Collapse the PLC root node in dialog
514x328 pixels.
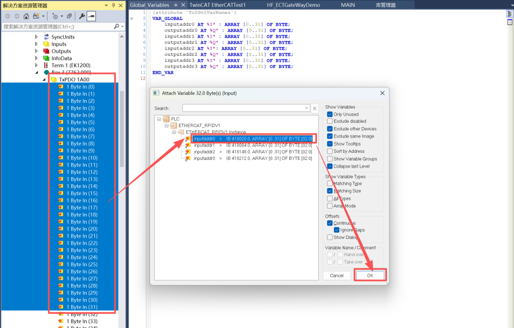click(x=159, y=119)
